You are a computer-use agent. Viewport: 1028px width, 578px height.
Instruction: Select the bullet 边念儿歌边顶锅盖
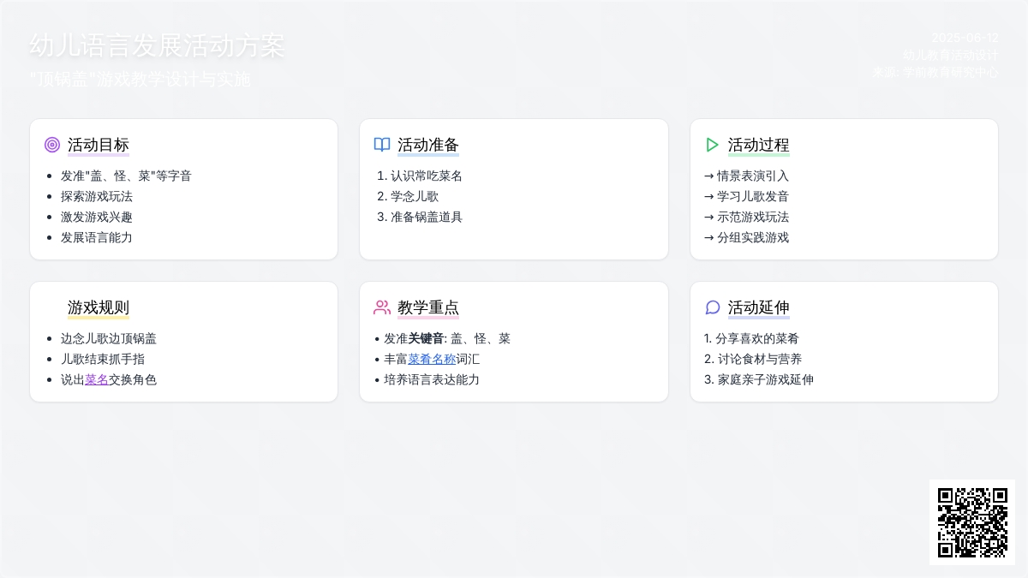pyautogui.click(x=109, y=338)
